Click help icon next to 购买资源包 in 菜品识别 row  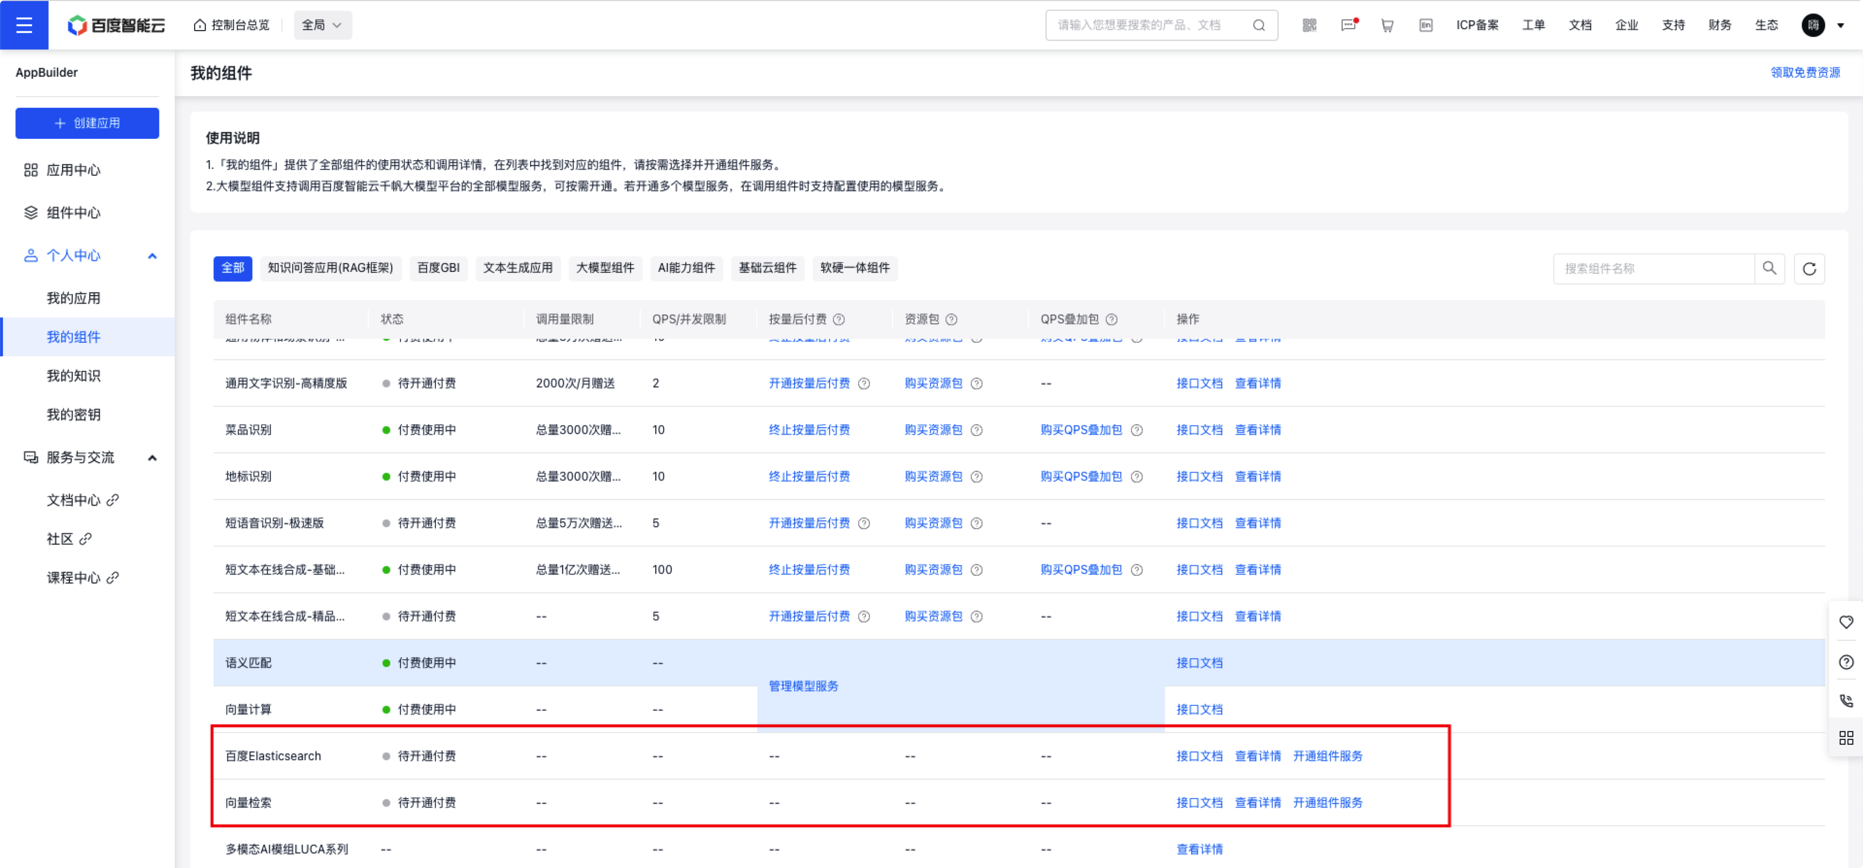976,430
